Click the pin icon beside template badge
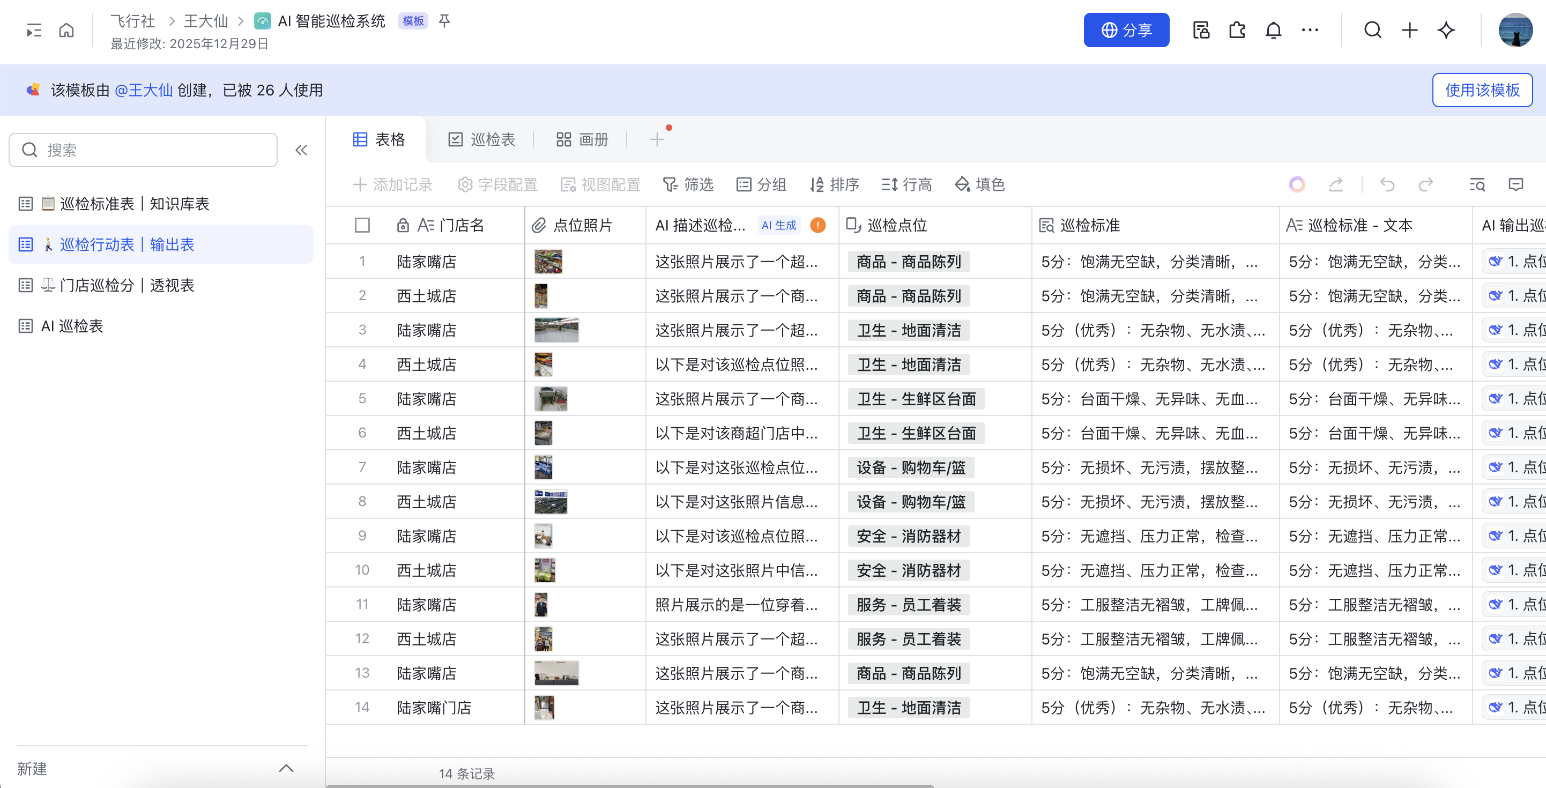The width and height of the screenshot is (1546, 788). coord(444,21)
